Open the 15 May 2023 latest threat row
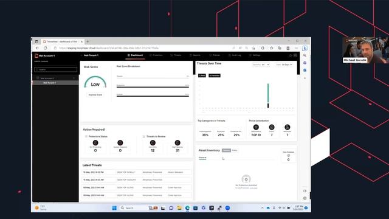This screenshot has height=219, width=389. pyautogui.click(x=137, y=180)
